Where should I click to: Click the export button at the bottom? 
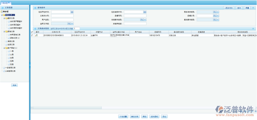click(x=164, y=116)
